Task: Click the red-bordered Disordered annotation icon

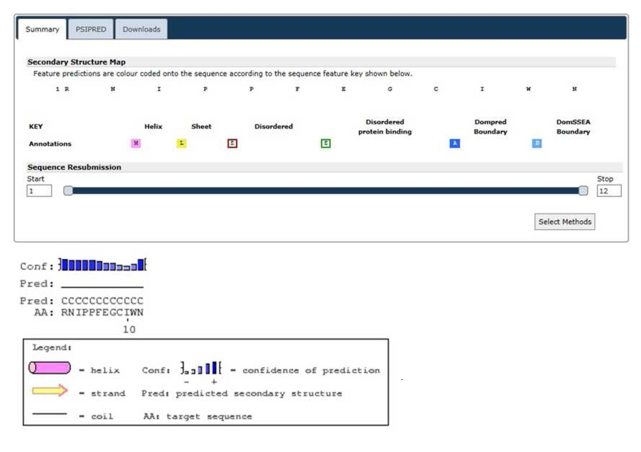Action: pyautogui.click(x=232, y=143)
